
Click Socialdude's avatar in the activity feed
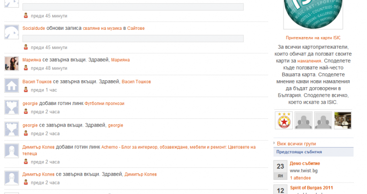point(11,32)
